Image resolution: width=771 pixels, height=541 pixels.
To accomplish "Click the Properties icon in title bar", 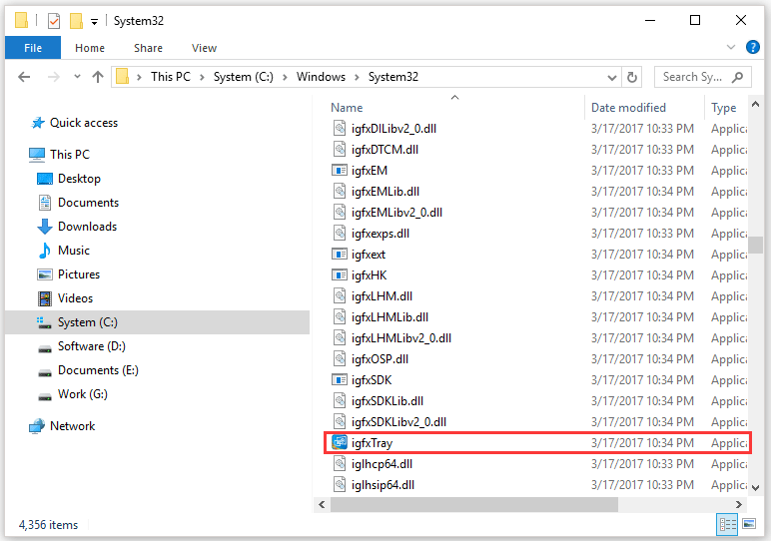I will 54,20.
